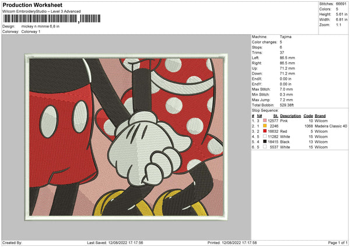Screen dimensions: 350x247
Task: Click the "Black" description
Action: [x=285, y=142]
